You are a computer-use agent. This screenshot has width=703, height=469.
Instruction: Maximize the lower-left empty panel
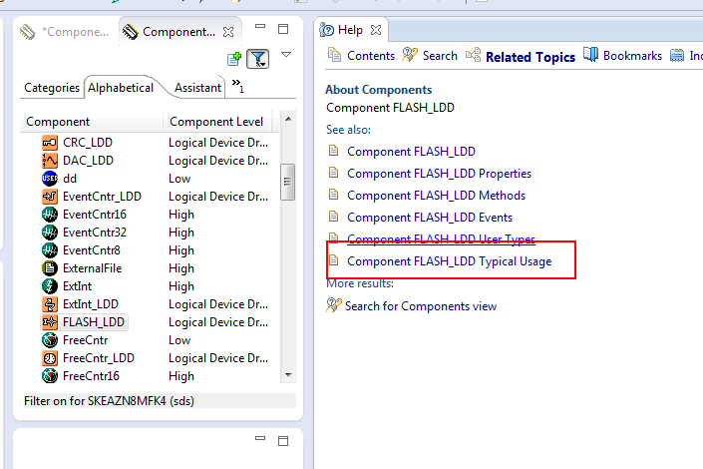(x=283, y=441)
